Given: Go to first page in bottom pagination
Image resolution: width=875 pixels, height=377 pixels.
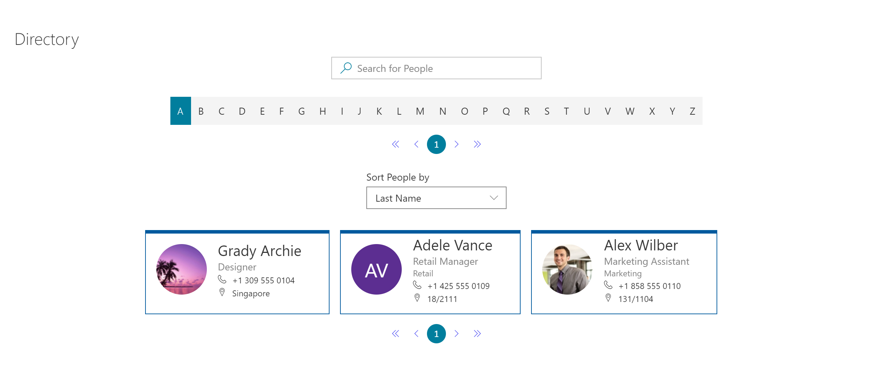Looking at the screenshot, I should click(x=395, y=334).
